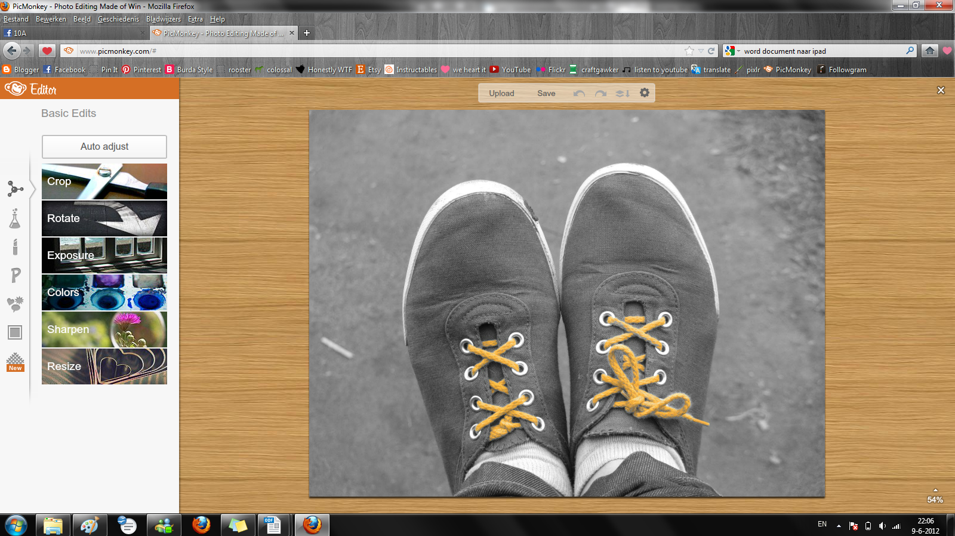The width and height of the screenshot is (955, 536).
Task: Open the Windows Start menu
Action: tap(16, 525)
